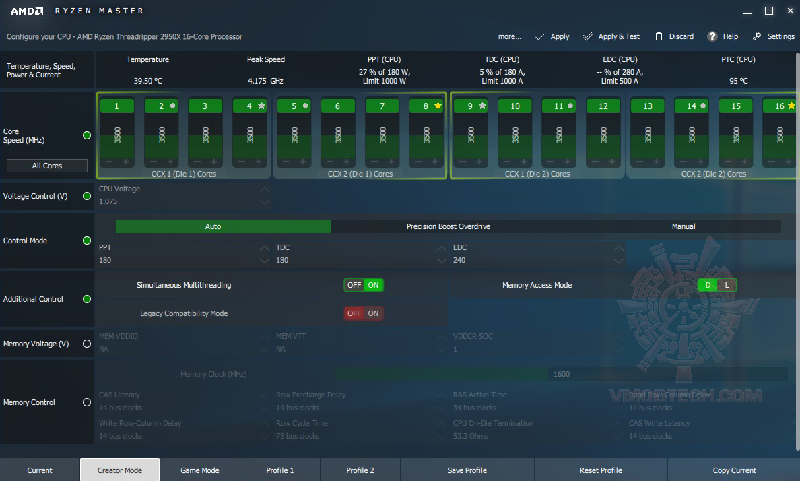Viewport: 800px width, 481px height.
Task: Open the more... menu
Action: pyautogui.click(x=510, y=37)
